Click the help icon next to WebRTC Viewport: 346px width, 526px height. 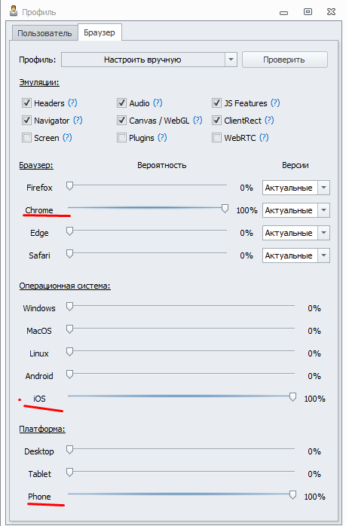(x=264, y=138)
